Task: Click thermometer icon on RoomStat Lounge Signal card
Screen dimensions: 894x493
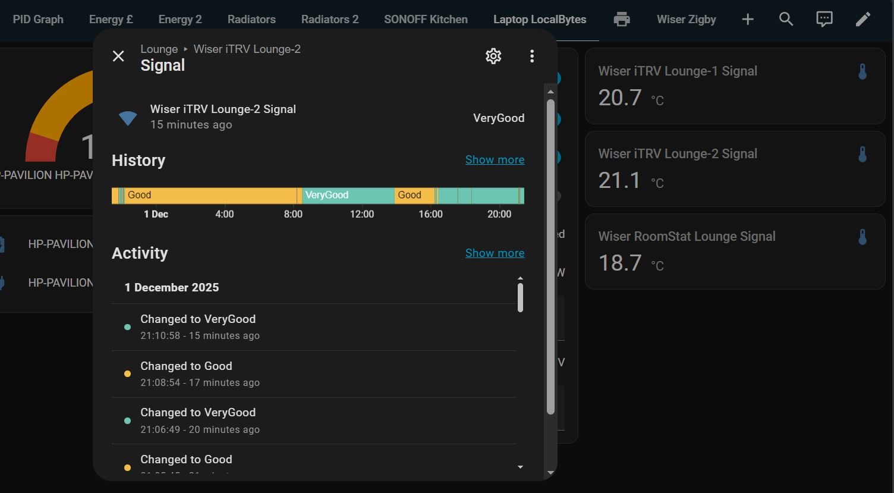Action: coord(862,237)
